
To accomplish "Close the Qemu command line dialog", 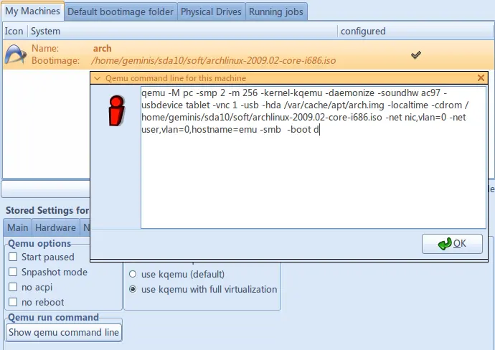I will point(481,78).
